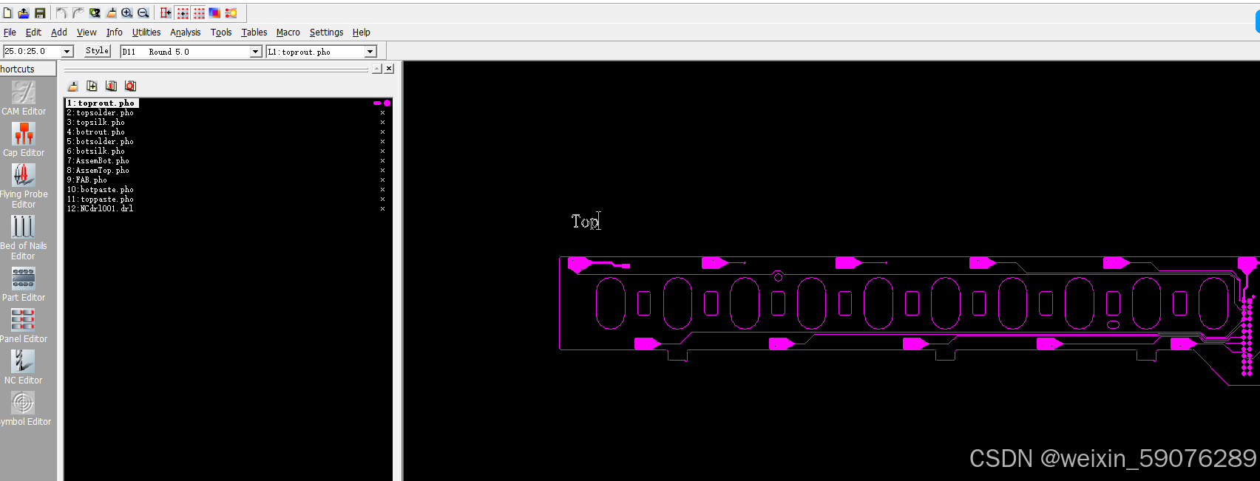Viewport: 1260px width, 481px height.
Task: Click the query icon beside Redo
Action: pyautogui.click(x=95, y=13)
